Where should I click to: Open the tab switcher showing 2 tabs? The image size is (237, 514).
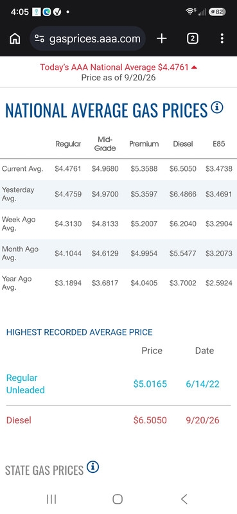point(193,39)
